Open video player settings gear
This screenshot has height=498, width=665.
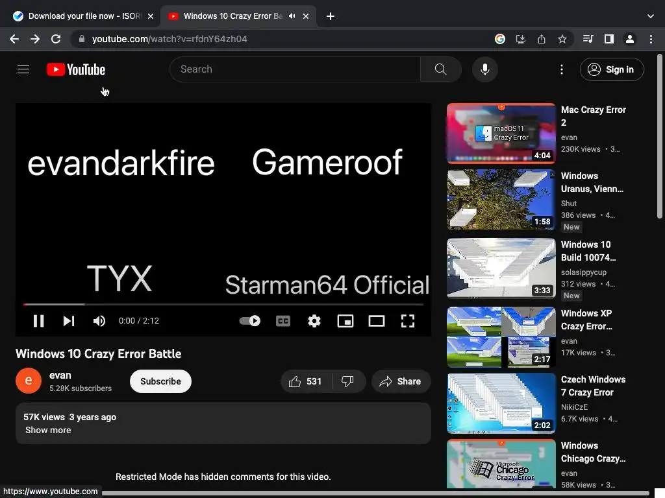[x=314, y=321]
